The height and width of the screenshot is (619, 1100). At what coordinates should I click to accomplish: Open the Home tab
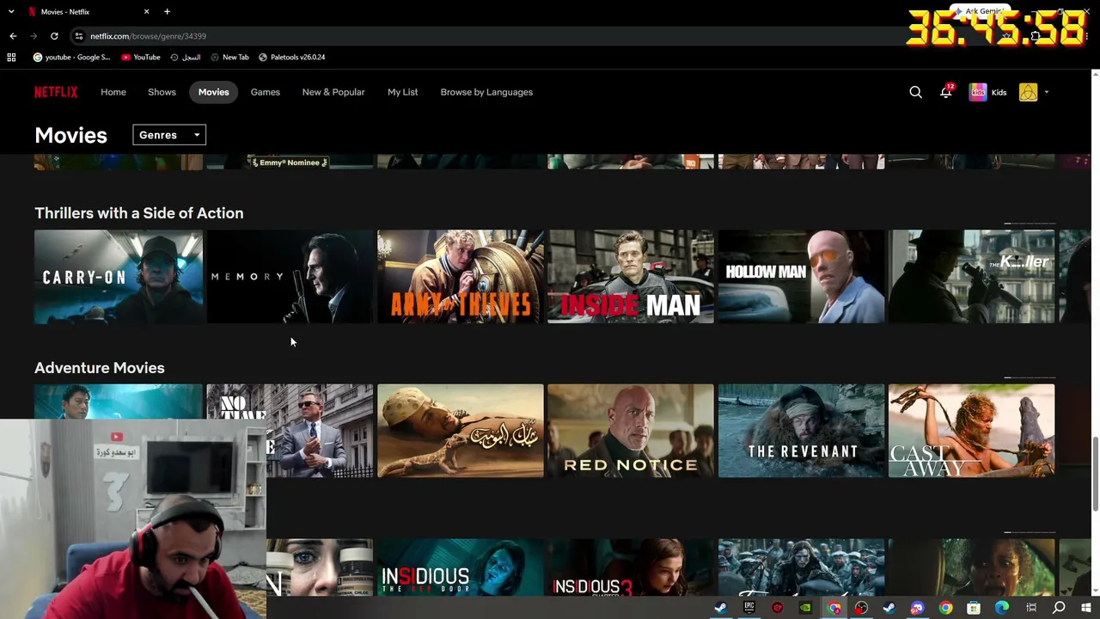point(113,92)
